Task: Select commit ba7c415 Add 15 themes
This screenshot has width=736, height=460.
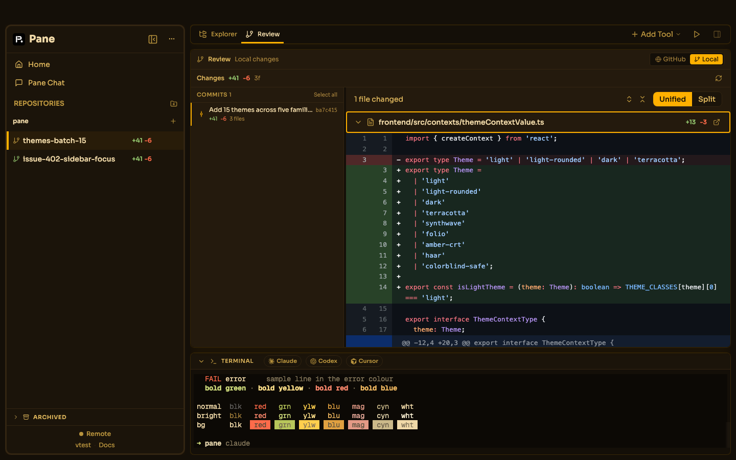Action: click(x=267, y=114)
